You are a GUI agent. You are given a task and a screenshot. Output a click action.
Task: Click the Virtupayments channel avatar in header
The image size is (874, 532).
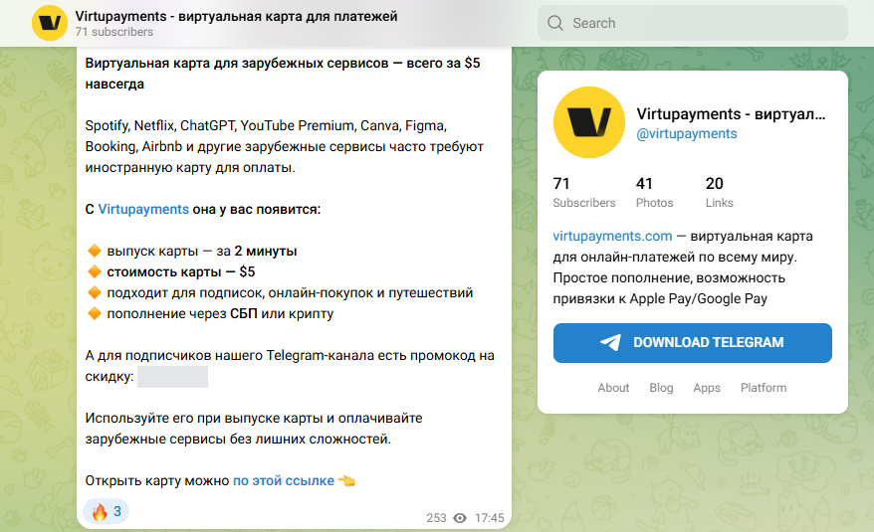pyautogui.click(x=50, y=23)
